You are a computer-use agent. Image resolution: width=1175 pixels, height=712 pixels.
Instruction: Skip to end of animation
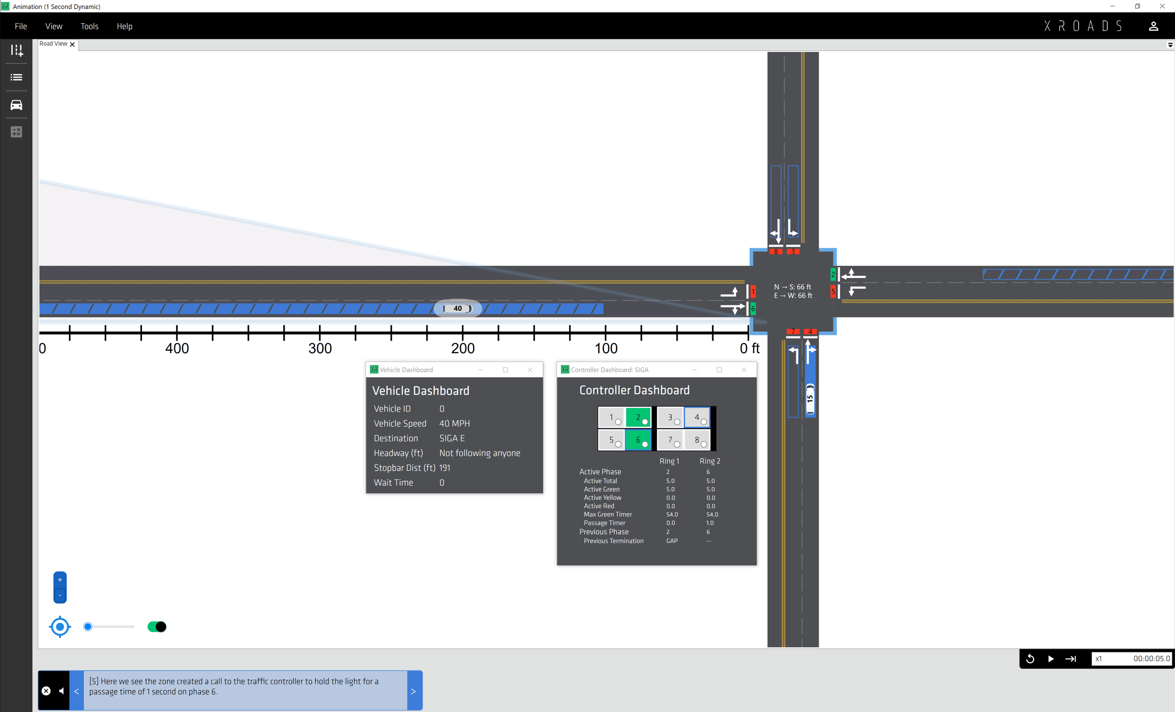click(x=1071, y=659)
